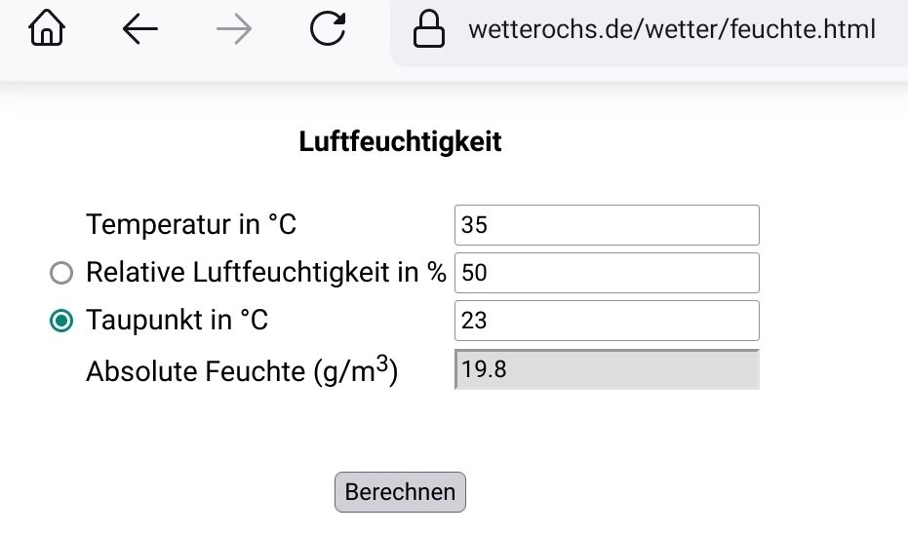Viewport: 908px width, 535px height.
Task: Focus the Relative Luftfeuchtigkeit input field
Action: (606, 273)
